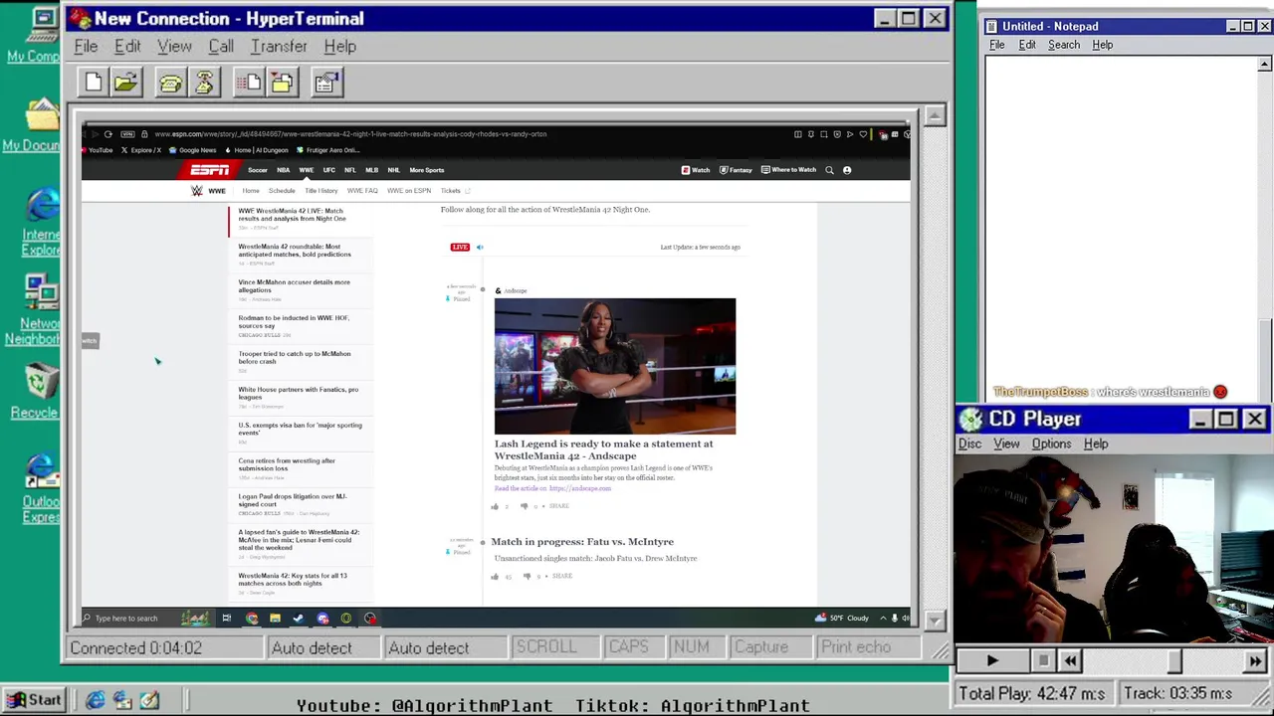Image resolution: width=1274 pixels, height=716 pixels.
Task: Select UFC in the ESPN navigation
Action: tap(328, 170)
